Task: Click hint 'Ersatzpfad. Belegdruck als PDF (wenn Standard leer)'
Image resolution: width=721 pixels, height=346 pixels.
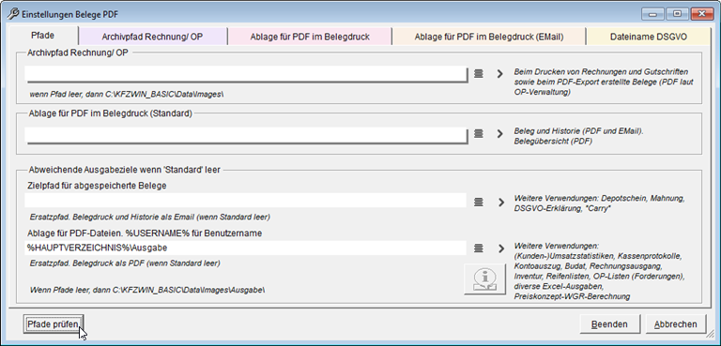Action: click(125, 263)
